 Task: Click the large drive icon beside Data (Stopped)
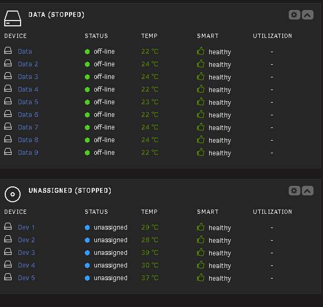coord(13,18)
